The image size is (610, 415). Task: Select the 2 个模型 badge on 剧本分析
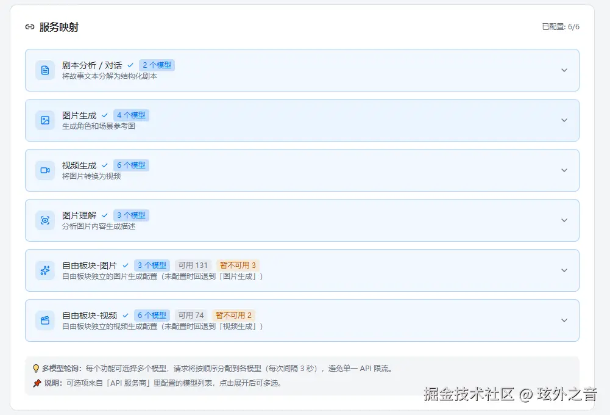click(x=157, y=65)
